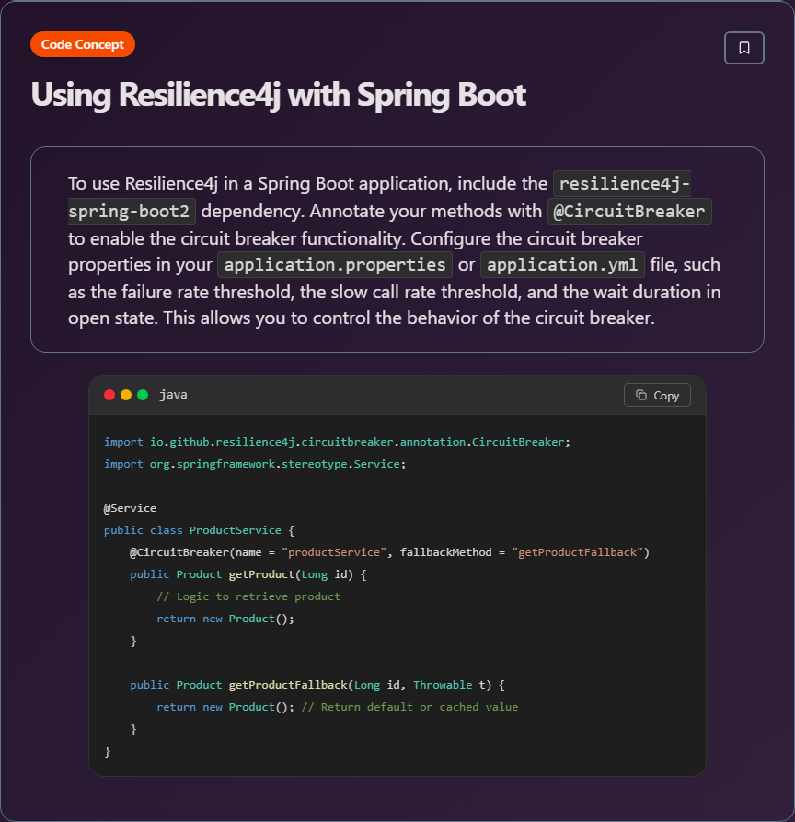Select the resilience4j-spring-boot2 inline code chip
This screenshot has height=822, width=795.
point(131,211)
